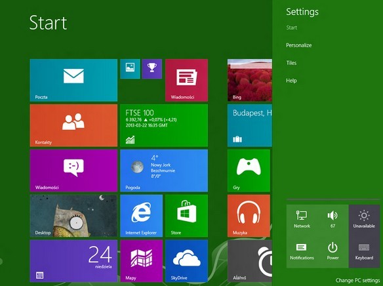
Task: Select Tiles in Settings pane
Action: [291, 63]
